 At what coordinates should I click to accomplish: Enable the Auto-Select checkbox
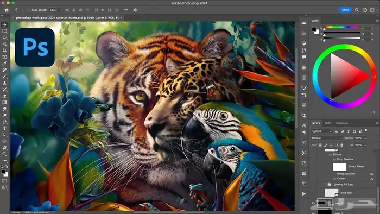click(x=28, y=10)
